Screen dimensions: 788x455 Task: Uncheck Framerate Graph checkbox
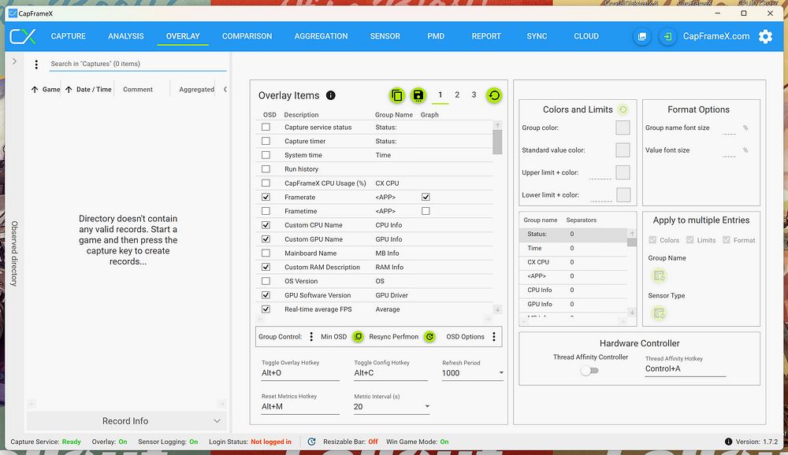(426, 197)
